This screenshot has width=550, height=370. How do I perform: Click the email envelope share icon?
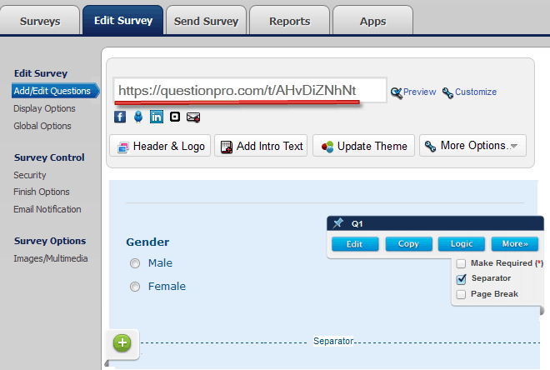coord(193,117)
